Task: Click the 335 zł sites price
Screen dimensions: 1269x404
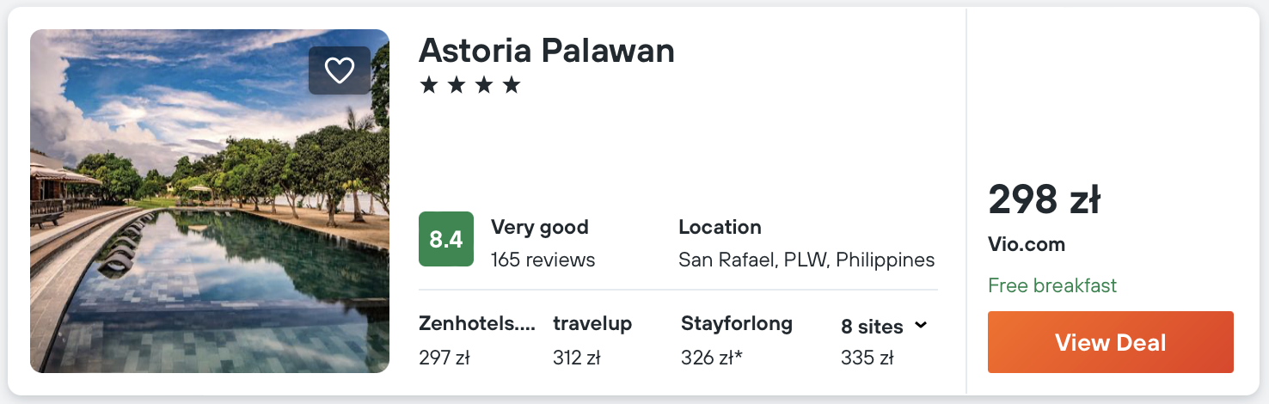Action: [x=867, y=357]
